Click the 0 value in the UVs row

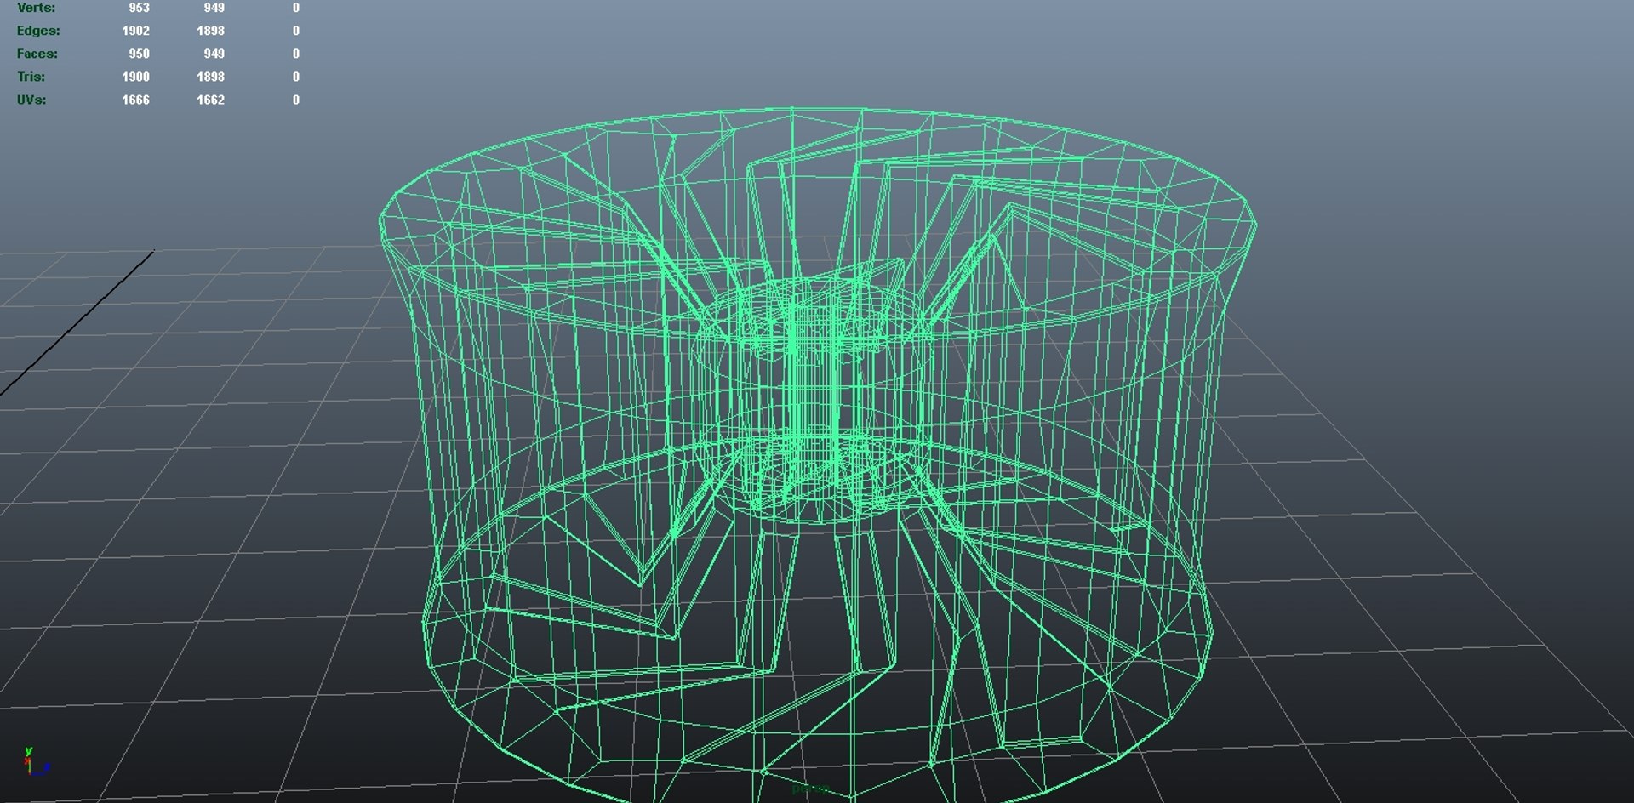pyautogui.click(x=295, y=100)
